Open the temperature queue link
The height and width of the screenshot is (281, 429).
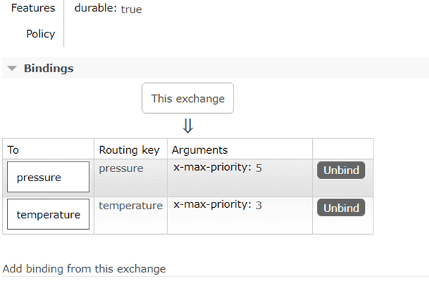tap(49, 215)
